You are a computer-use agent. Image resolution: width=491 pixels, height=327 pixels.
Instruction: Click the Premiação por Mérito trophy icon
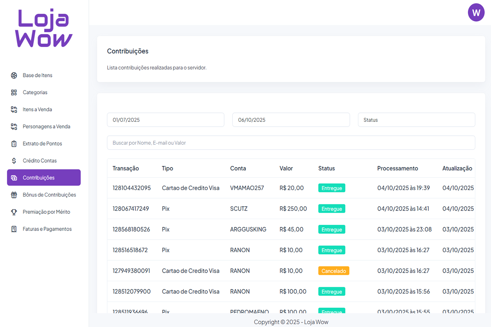pos(14,212)
